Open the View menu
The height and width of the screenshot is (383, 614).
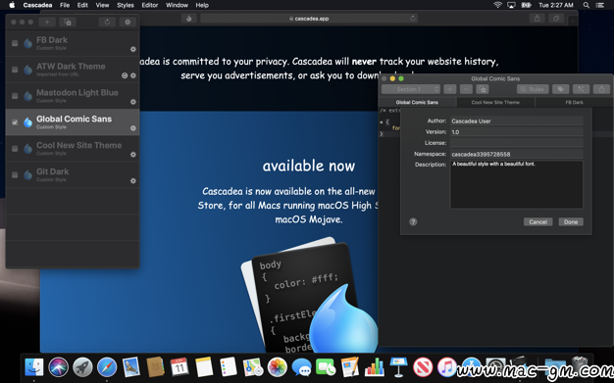tap(102, 5)
